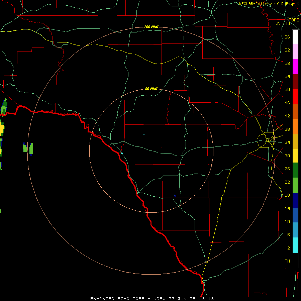Click the legend value '66'

[287, 37]
